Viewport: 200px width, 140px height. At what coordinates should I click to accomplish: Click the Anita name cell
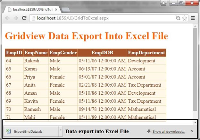click(36, 85)
